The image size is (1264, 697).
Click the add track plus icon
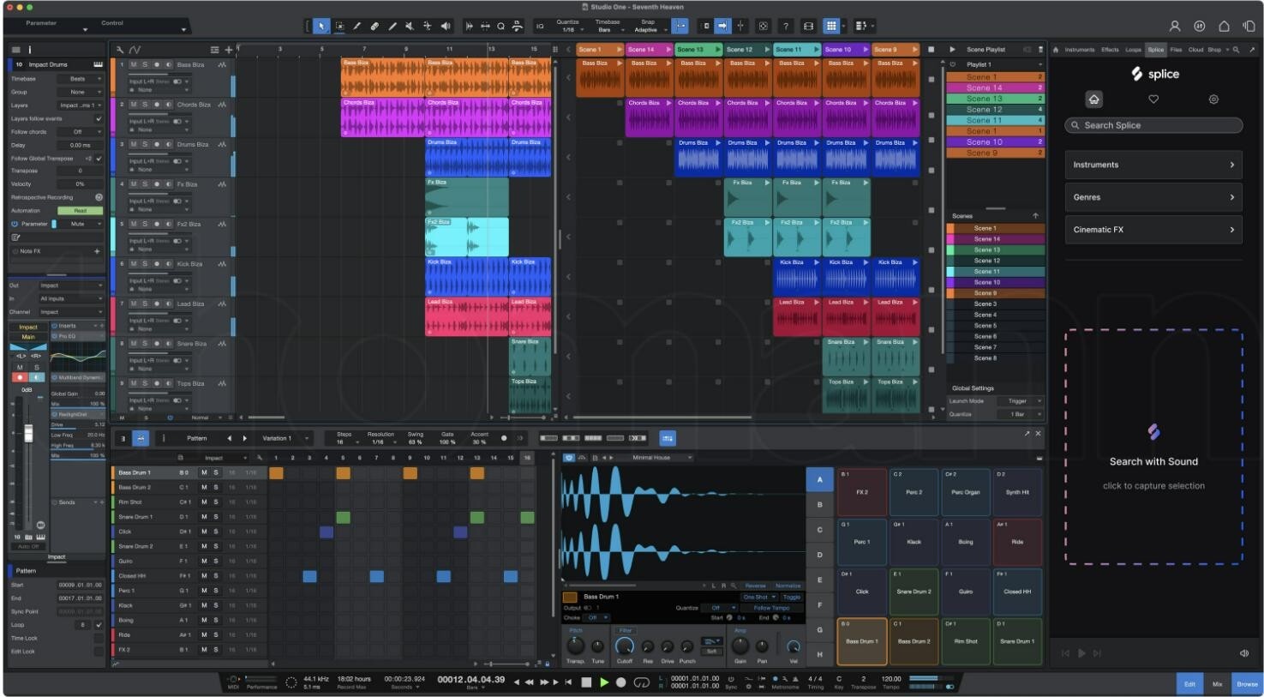[229, 50]
